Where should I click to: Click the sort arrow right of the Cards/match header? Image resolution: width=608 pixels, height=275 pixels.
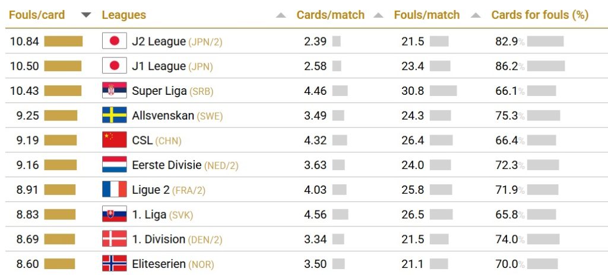378,15
